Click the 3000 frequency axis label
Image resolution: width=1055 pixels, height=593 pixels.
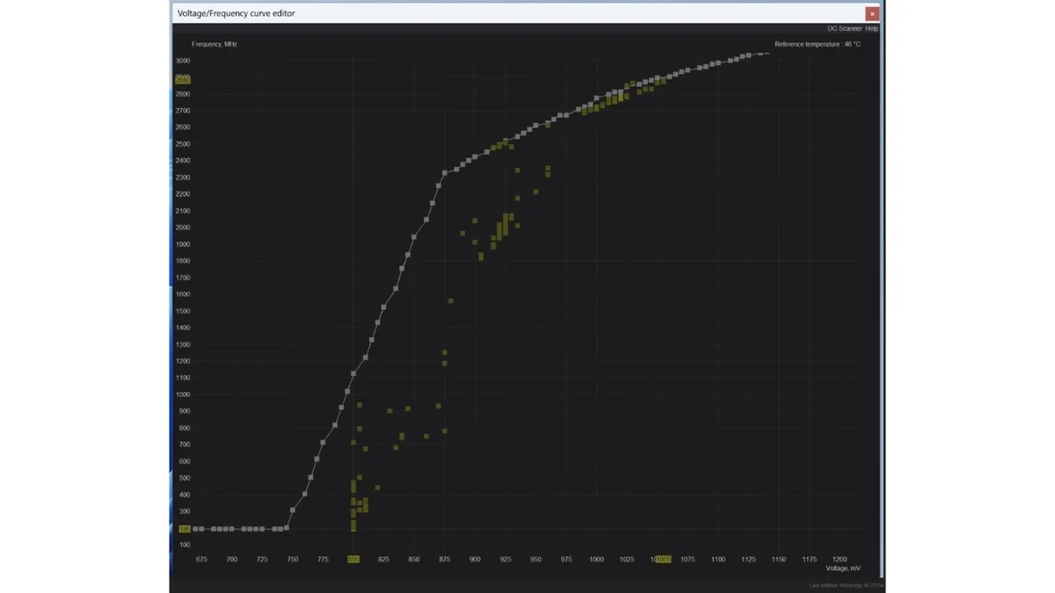point(183,61)
